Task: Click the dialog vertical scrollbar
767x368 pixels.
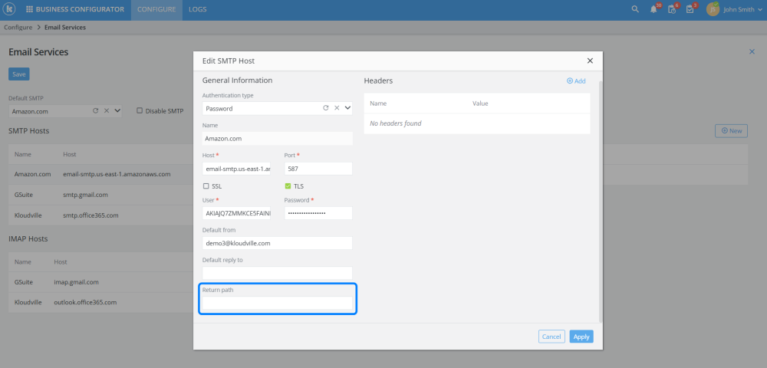Action: point(601,200)
